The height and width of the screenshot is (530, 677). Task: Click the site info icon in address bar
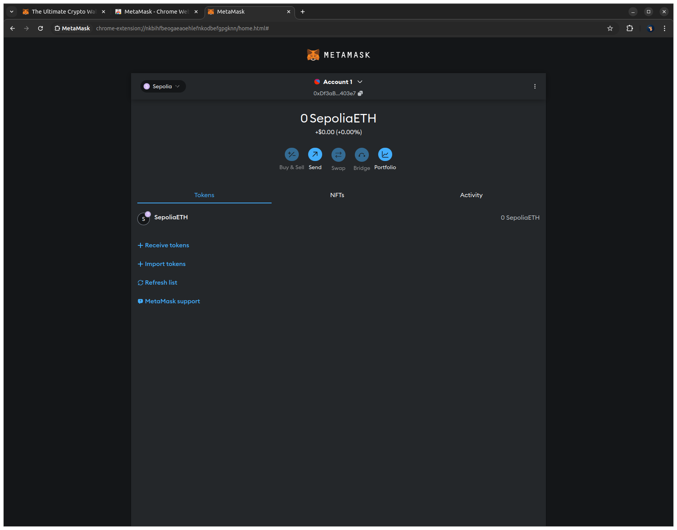click(57, 28)
